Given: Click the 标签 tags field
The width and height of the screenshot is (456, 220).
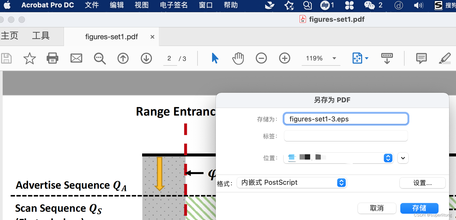Looking at the screenshot, I should (x=346, y=136).
